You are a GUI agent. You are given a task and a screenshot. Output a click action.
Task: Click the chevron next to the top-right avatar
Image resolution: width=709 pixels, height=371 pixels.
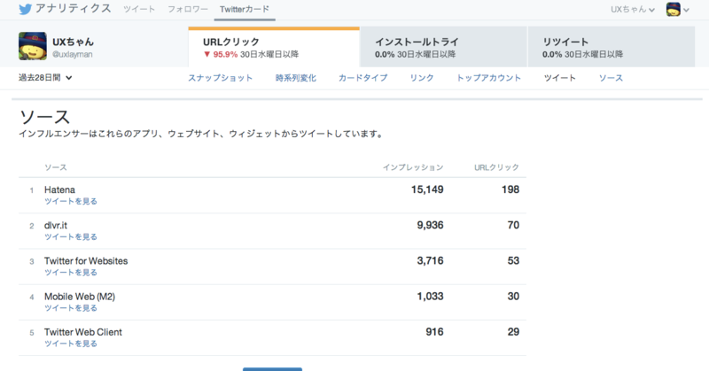(686, 10)
